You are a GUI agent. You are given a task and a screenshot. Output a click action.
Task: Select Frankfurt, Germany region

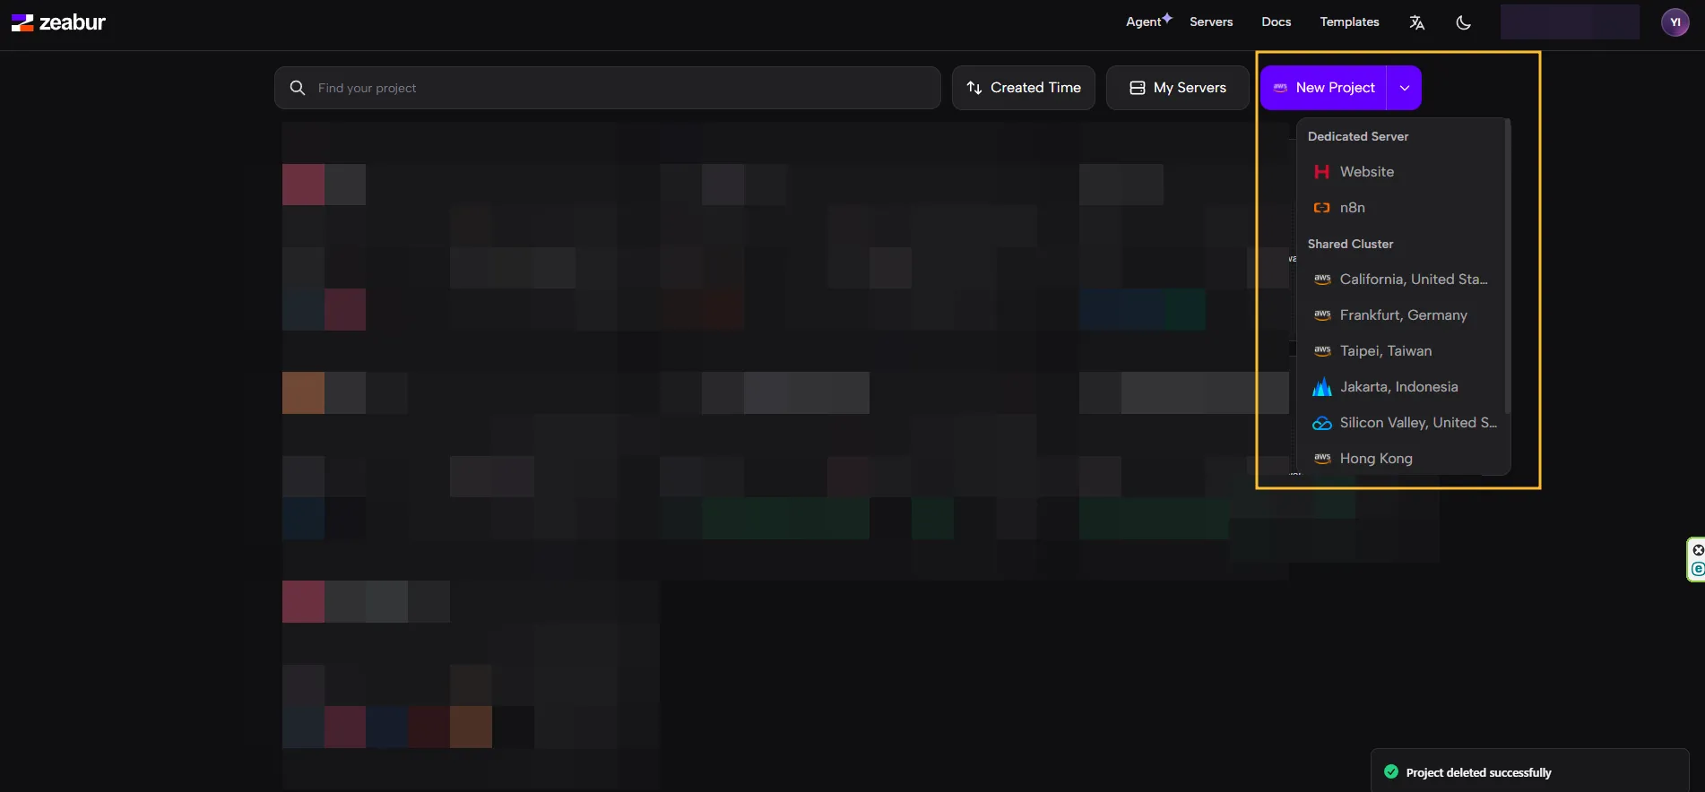click(x=1403, y=315)
